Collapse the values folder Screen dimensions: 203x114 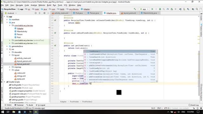[10, 70]
